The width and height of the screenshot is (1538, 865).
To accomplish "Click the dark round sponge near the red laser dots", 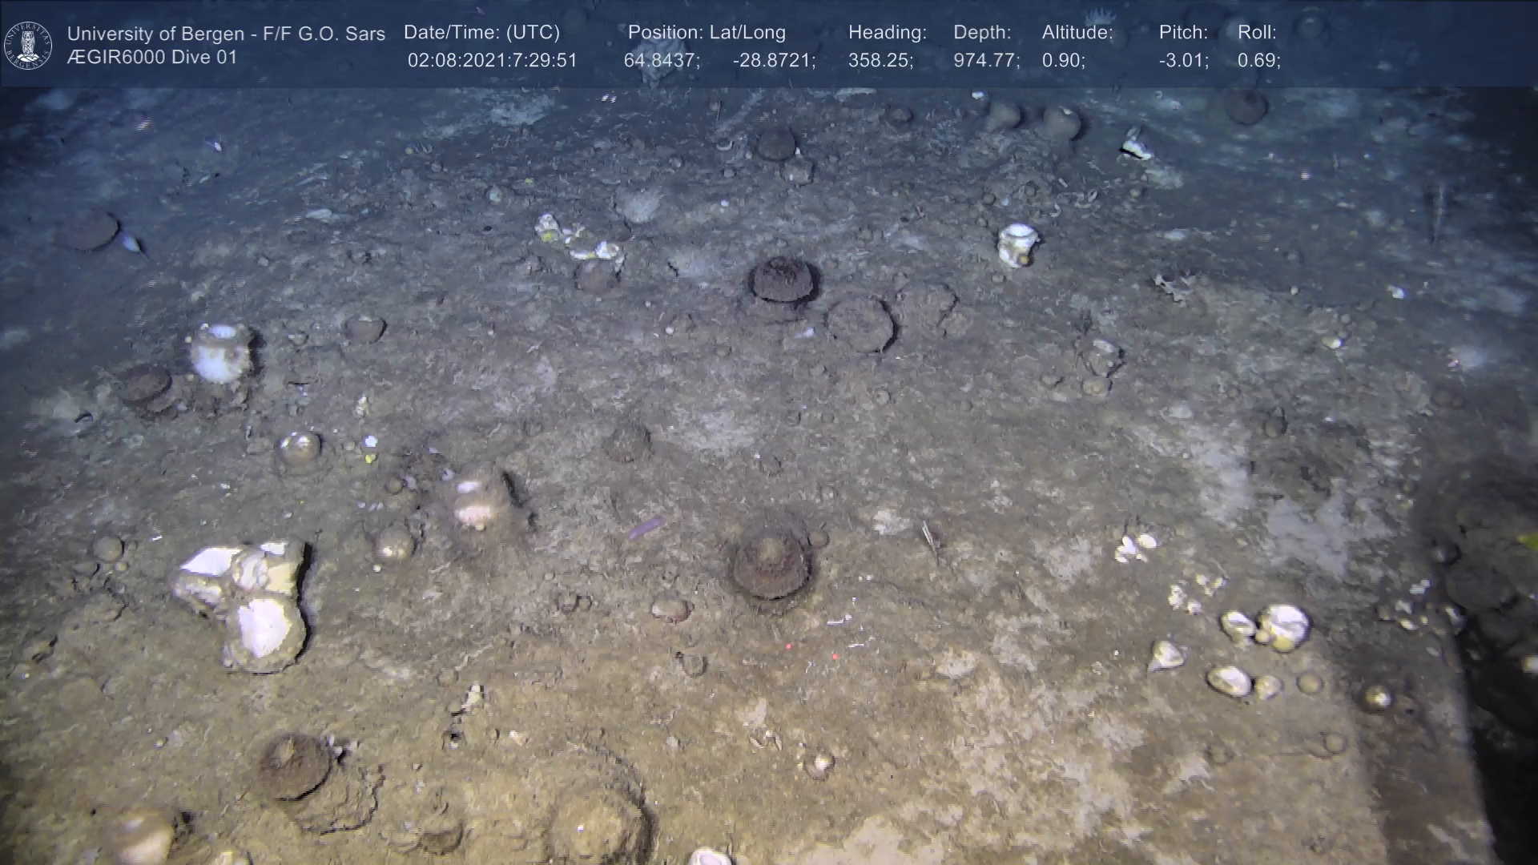I will coord(770,563).
